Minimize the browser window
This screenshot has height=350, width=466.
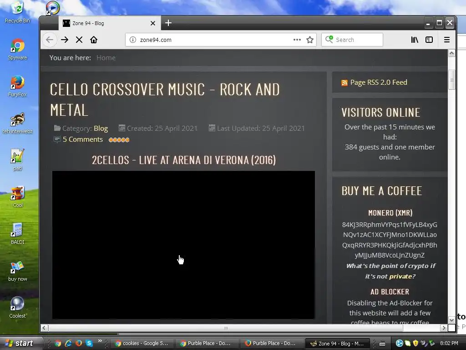point(428,23)
